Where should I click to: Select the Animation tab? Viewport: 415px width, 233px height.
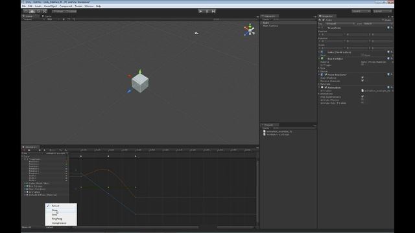click(30, 147)
